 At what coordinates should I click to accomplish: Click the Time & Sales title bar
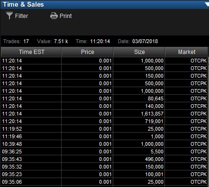pos(104,4)
